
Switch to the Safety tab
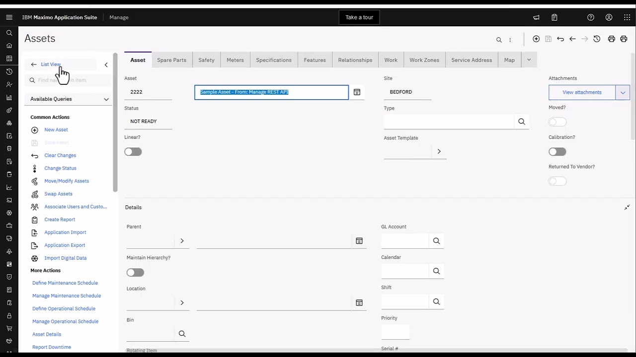click(x=206, y=60)
